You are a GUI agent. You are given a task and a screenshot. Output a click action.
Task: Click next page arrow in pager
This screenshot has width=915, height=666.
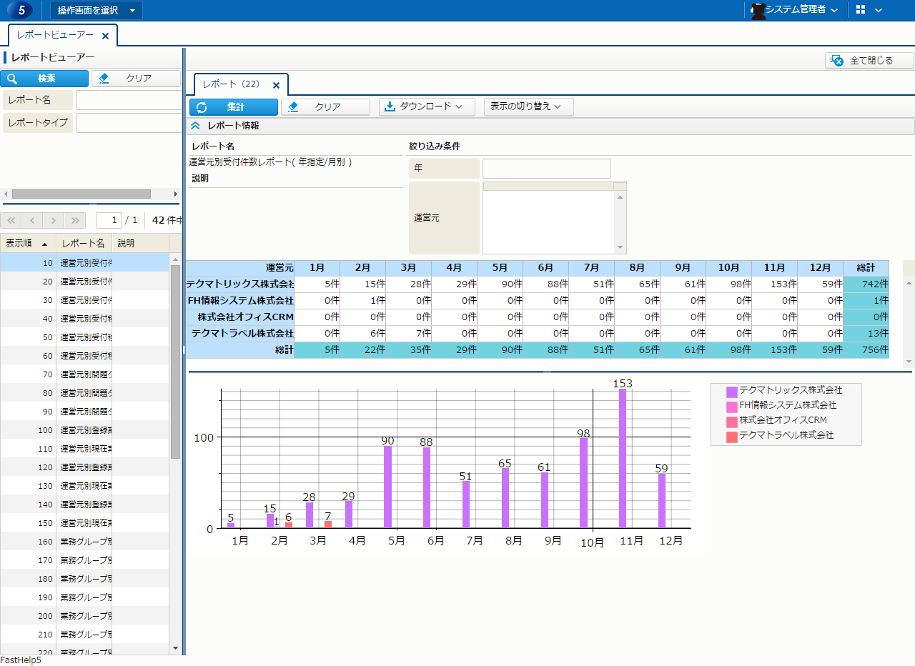(x=54, y=220)
